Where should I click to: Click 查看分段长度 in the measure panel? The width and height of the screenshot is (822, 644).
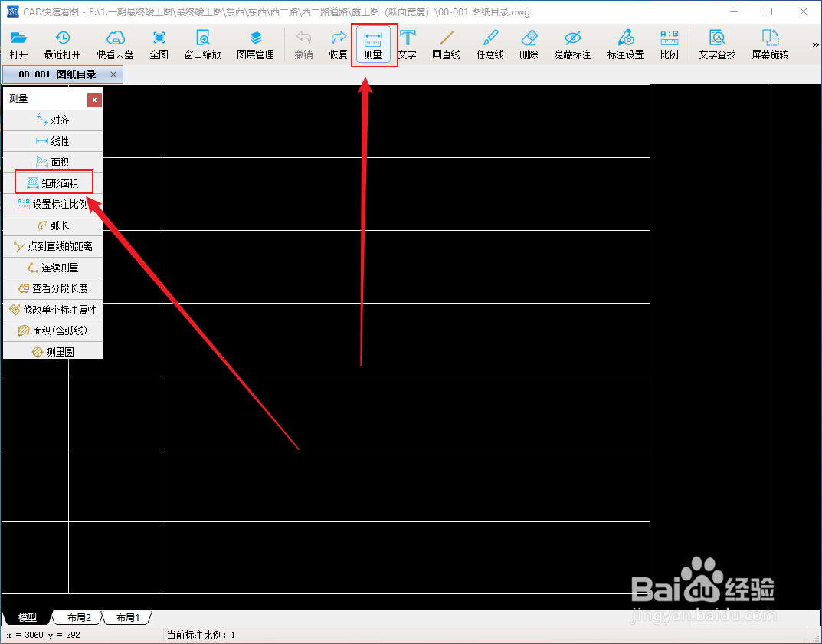click(x=53, y=288)
